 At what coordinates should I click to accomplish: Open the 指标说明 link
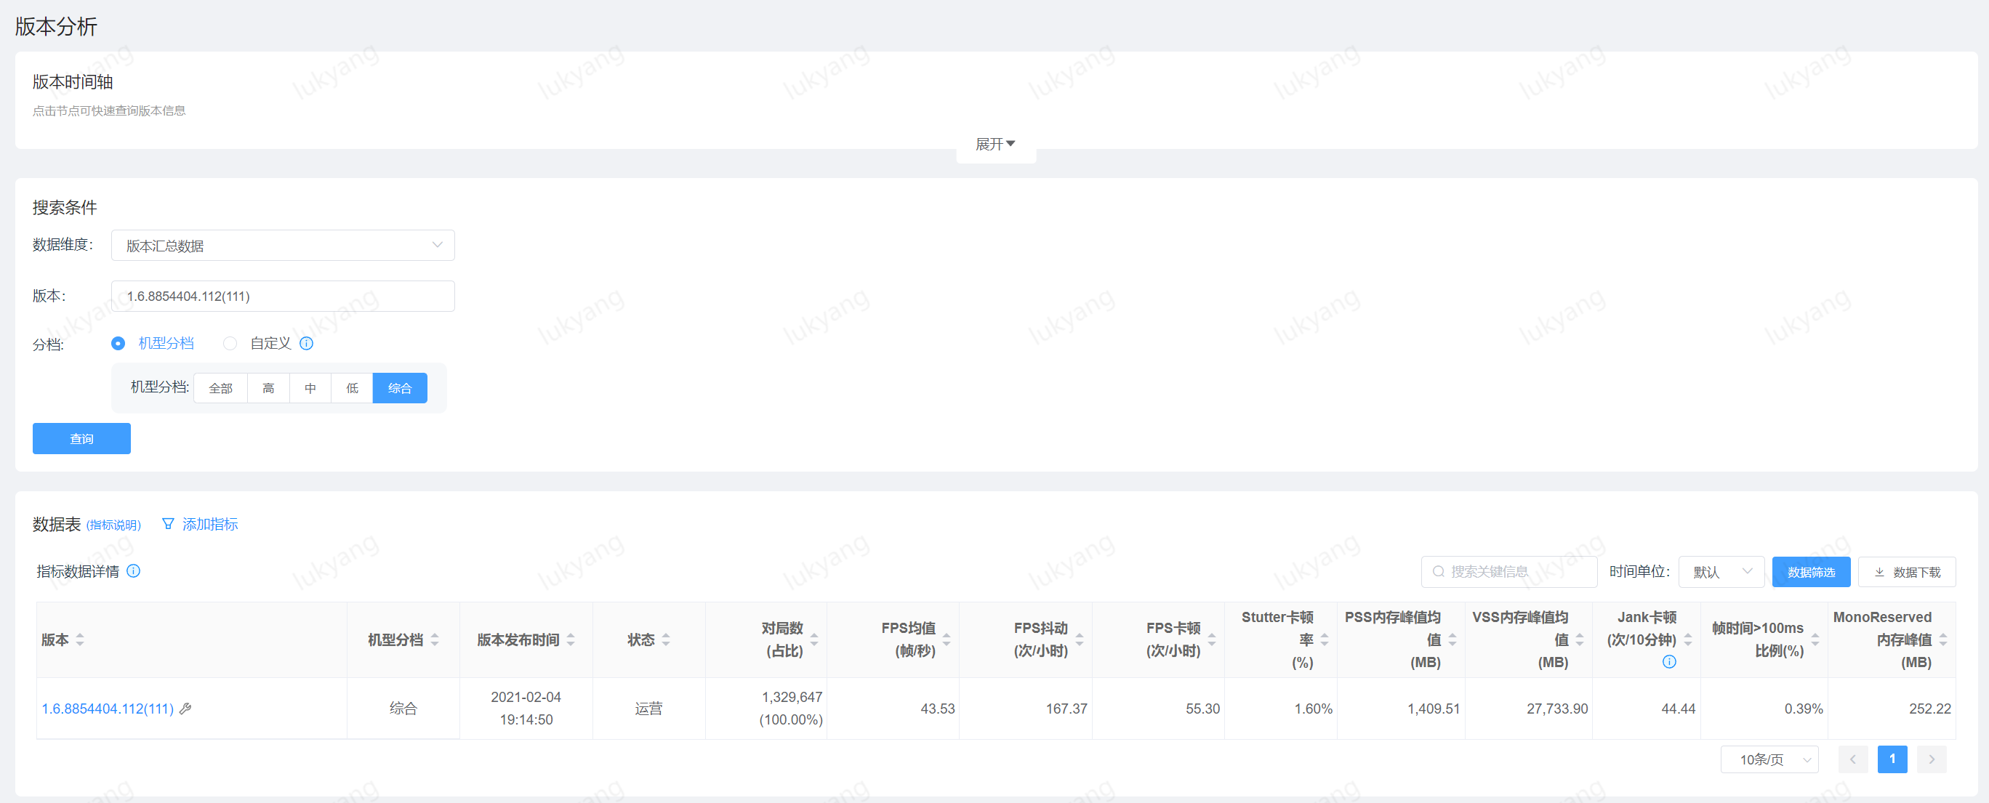[113, 524]
